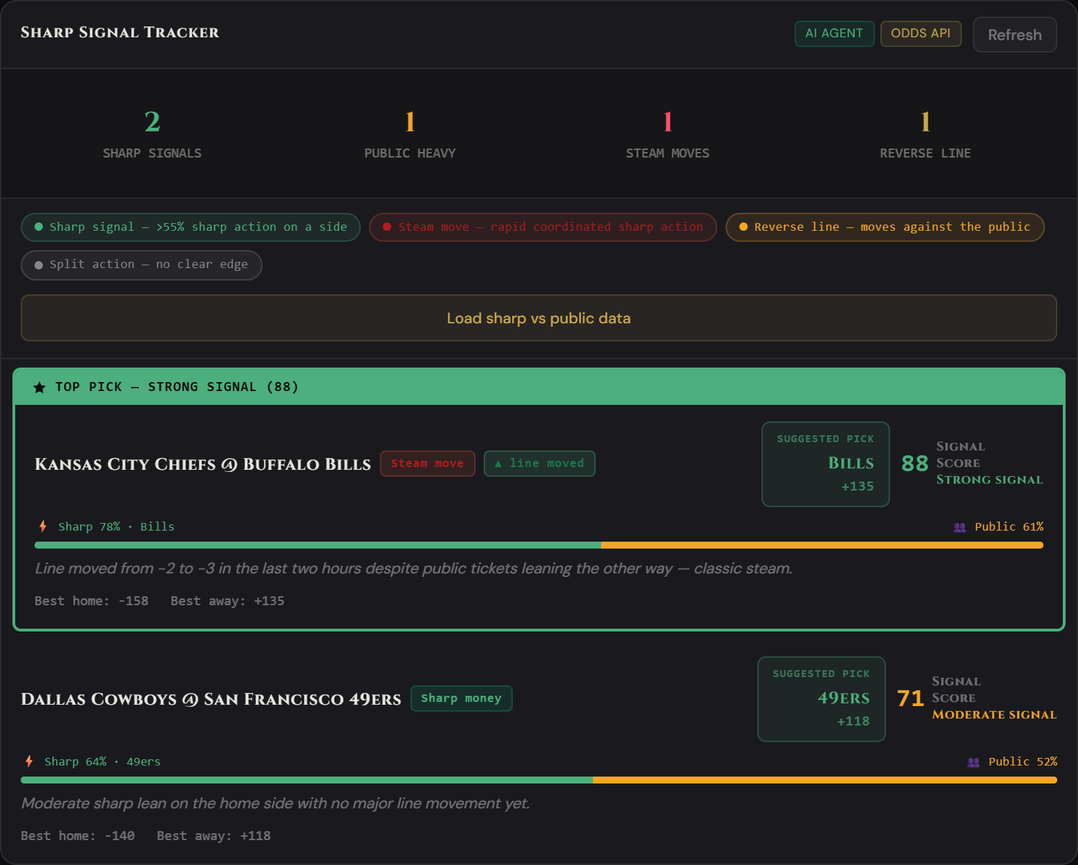The height and width of the screenshot is (865, 1078).
Task: Click the people icon next to Public 52%
Action: point(974,762)
